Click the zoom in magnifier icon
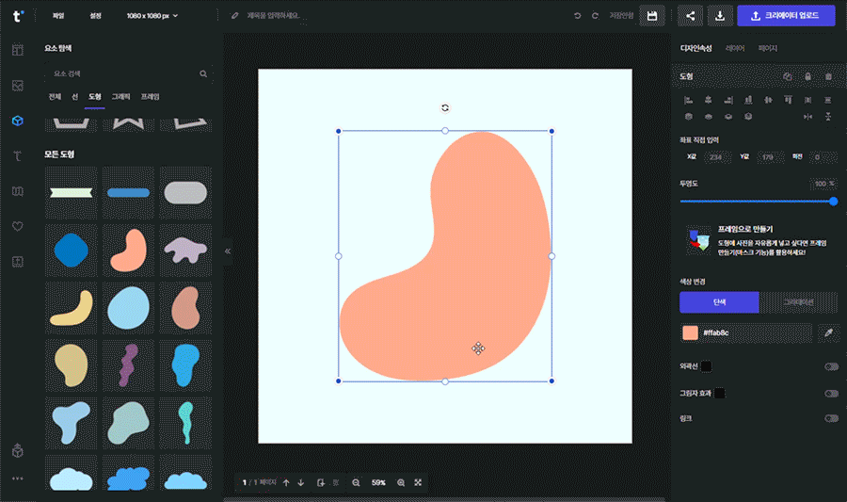The image size is (847, 502). [401, 482]
